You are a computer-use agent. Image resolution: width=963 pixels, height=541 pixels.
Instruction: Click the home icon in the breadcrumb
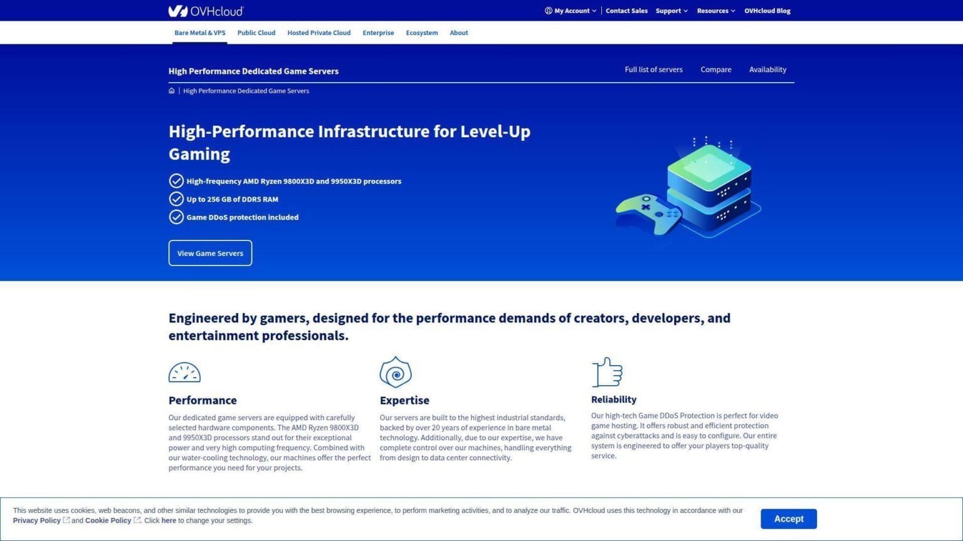[172, 91]
